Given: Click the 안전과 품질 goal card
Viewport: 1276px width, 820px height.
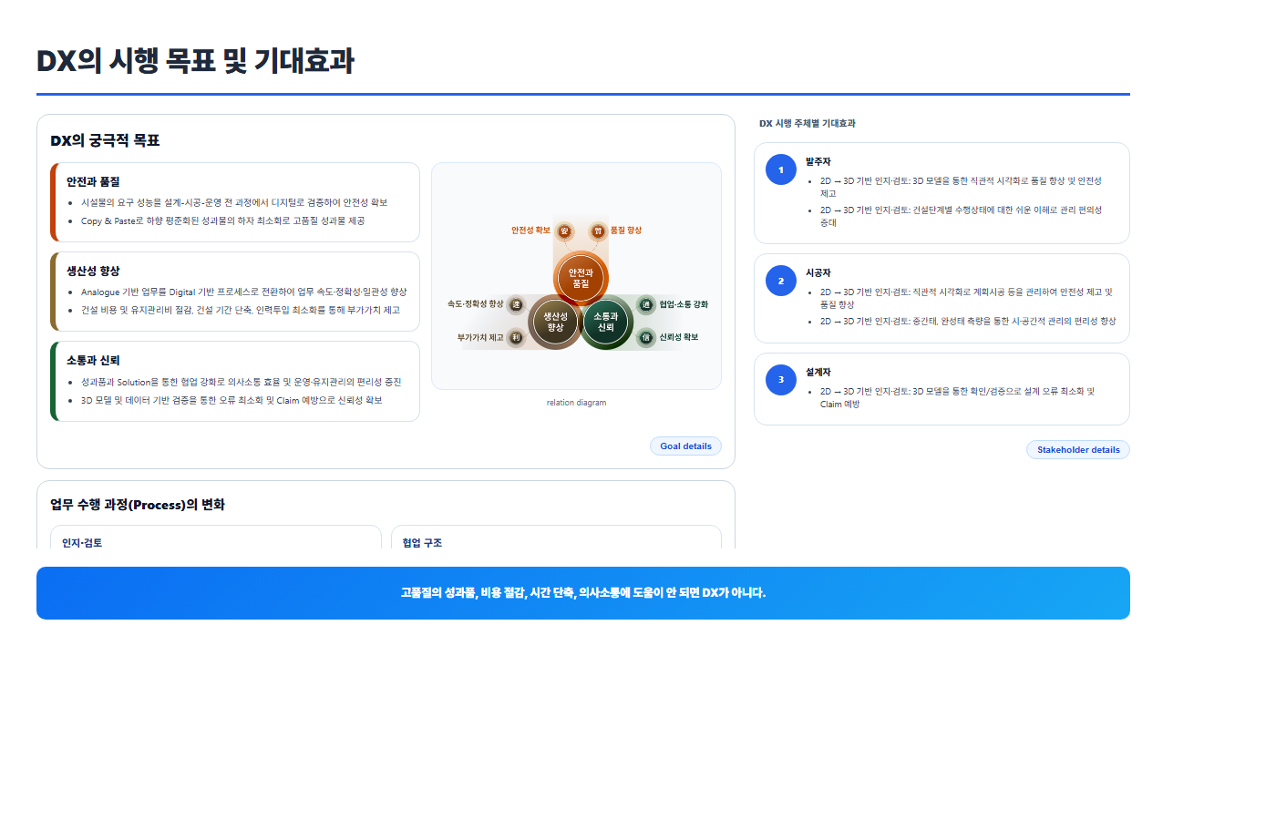Looking at the screenshot, I should click(x=235, y=202).
